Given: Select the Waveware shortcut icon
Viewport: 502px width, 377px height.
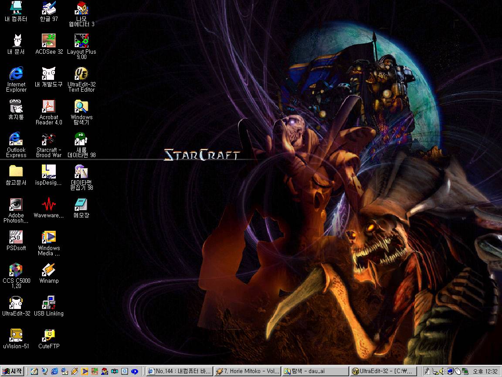Looking at the screenshot, I should click(x=49, y=207).
